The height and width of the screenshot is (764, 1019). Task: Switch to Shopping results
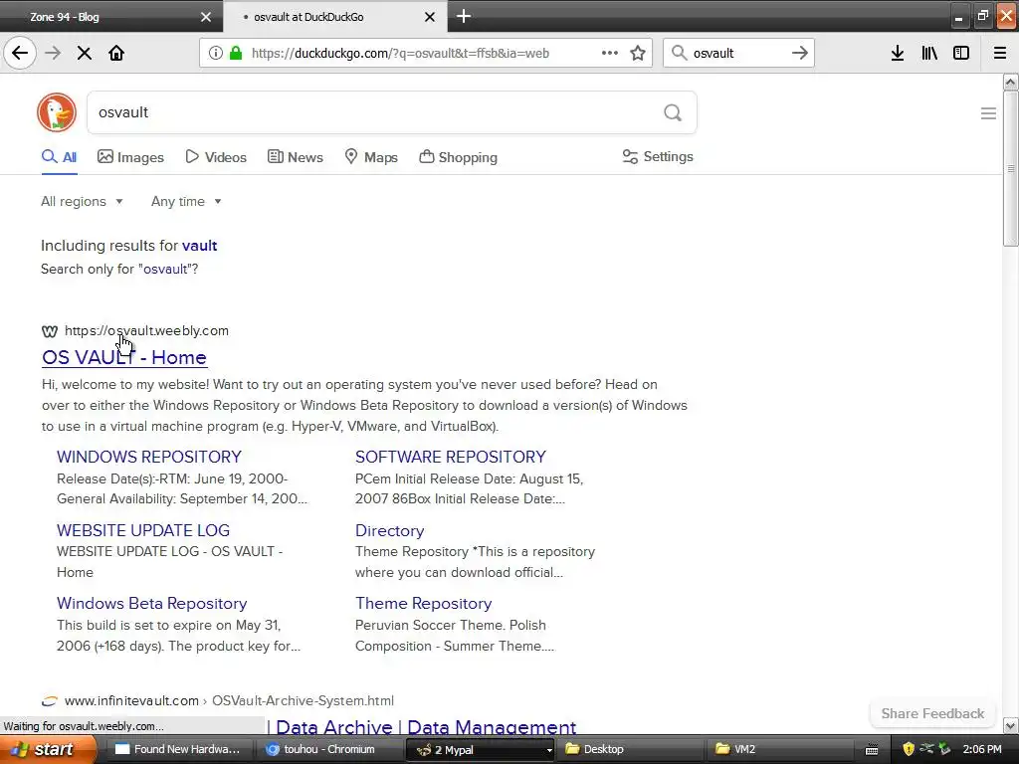458,157
